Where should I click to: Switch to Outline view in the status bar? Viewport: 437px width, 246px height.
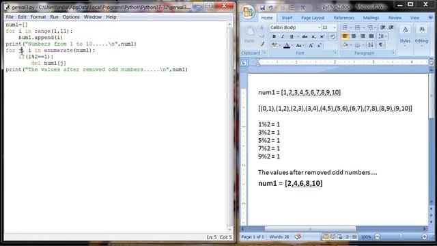(x=348, y=237)
